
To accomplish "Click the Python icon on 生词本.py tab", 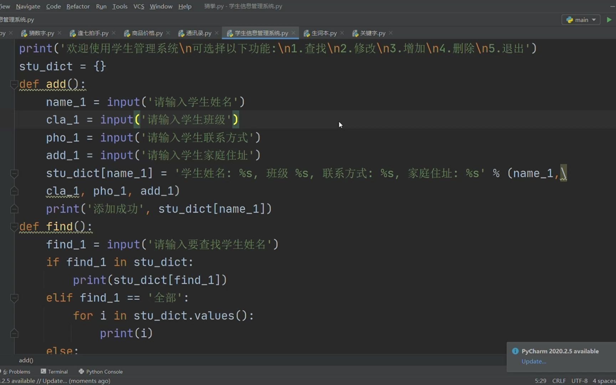I will (307, 33).
